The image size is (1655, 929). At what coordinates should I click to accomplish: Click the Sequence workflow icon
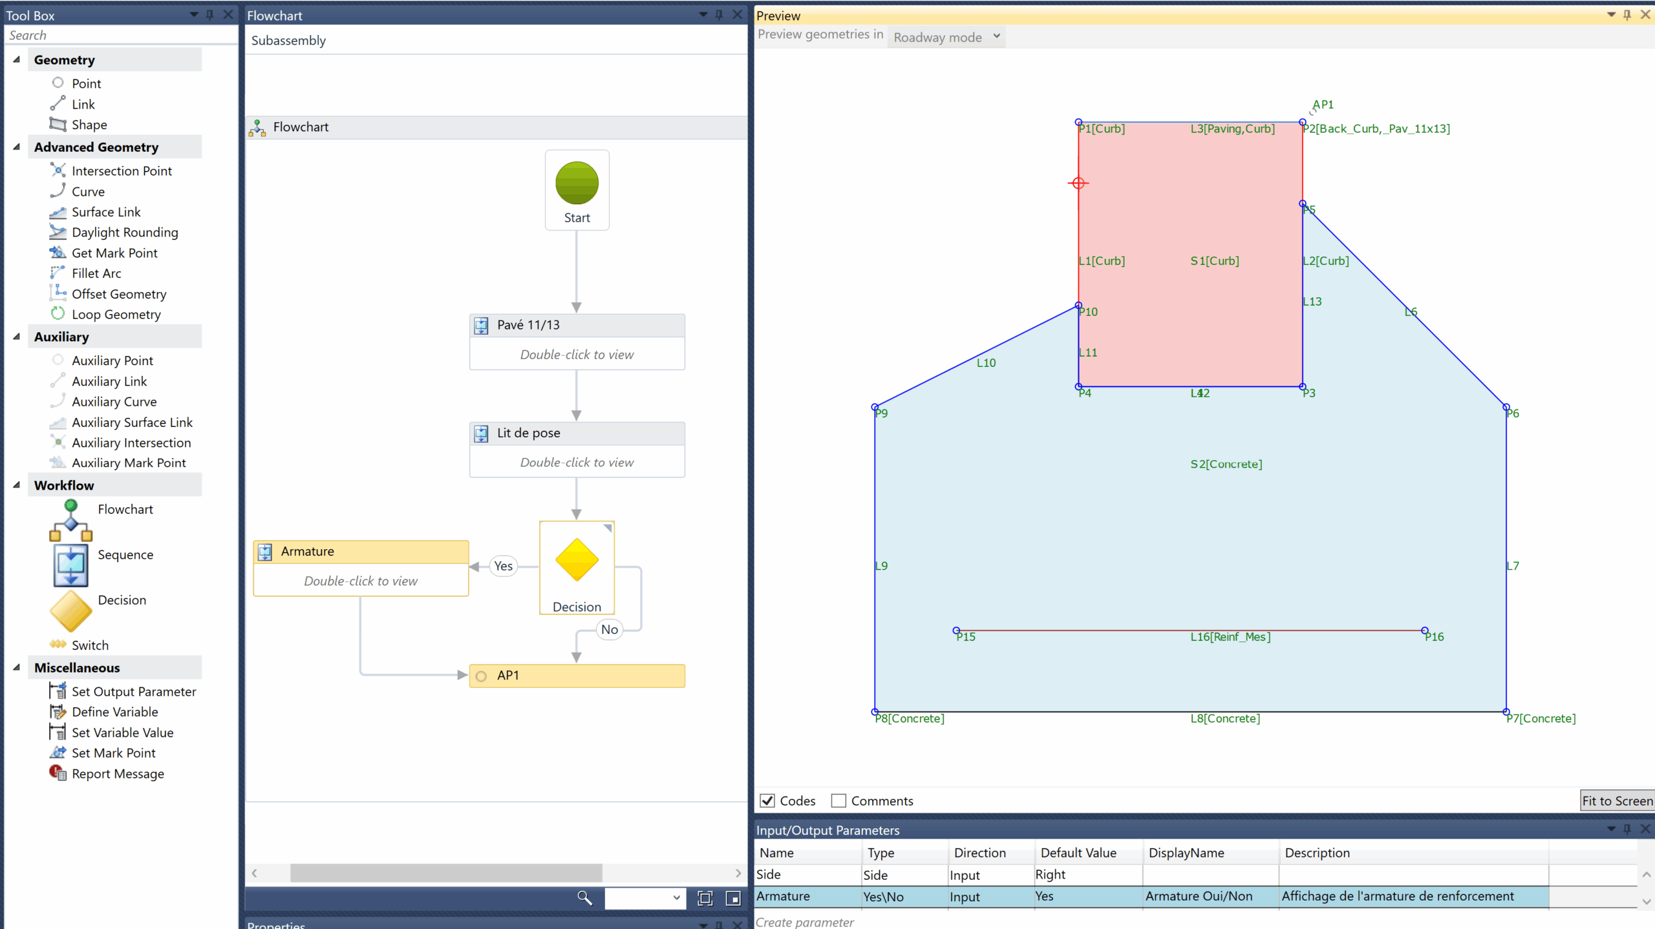click(x=70, y=565)
